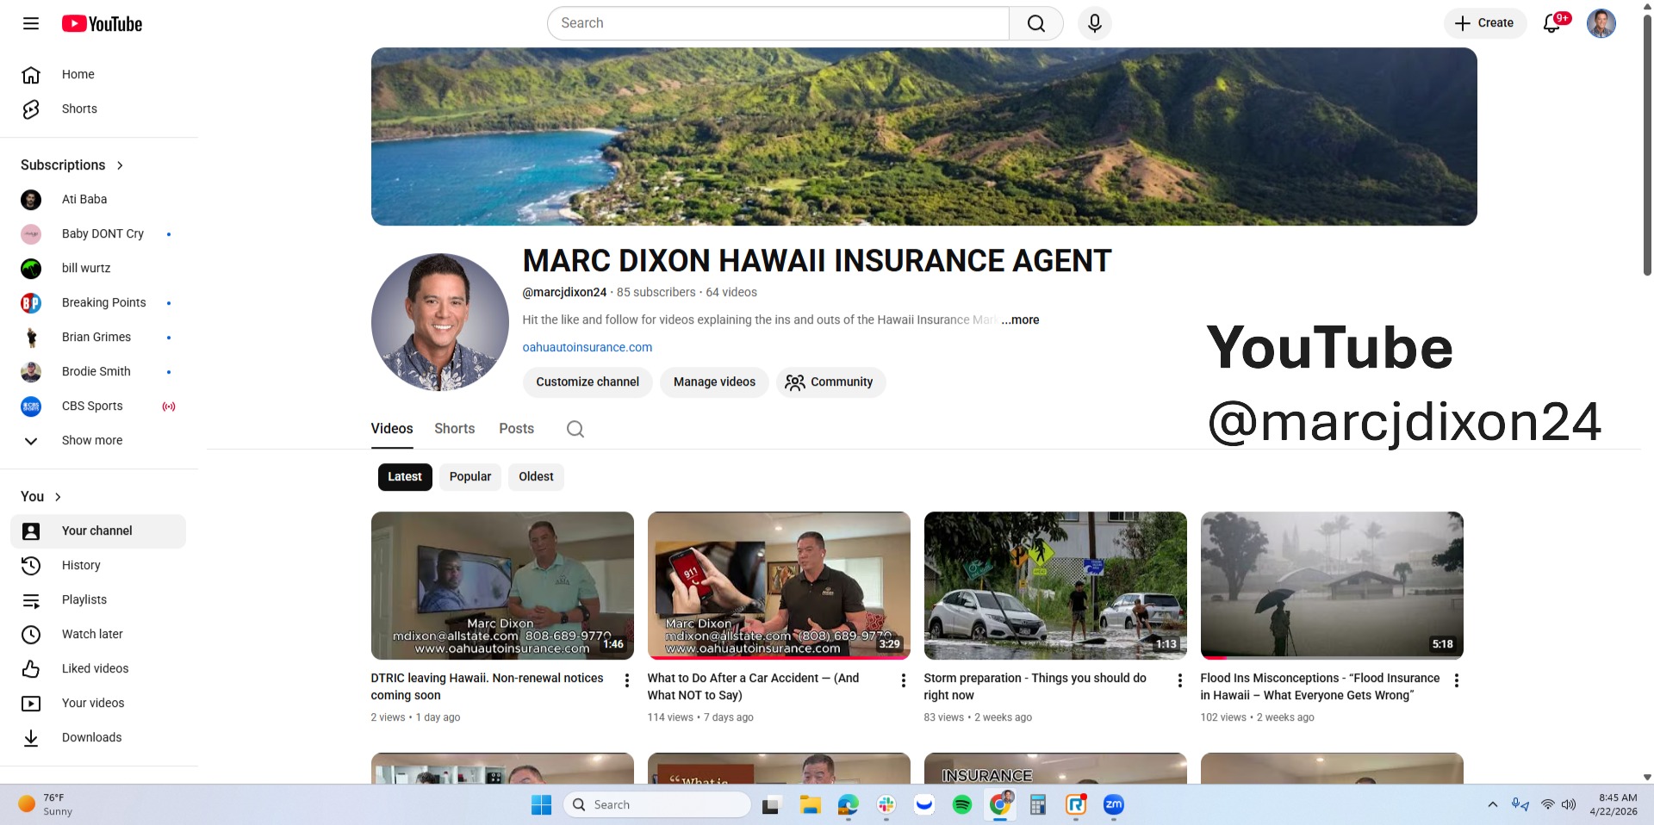Switch to the Shorts tab
The image size is (1654, 825).
(455, 429)
